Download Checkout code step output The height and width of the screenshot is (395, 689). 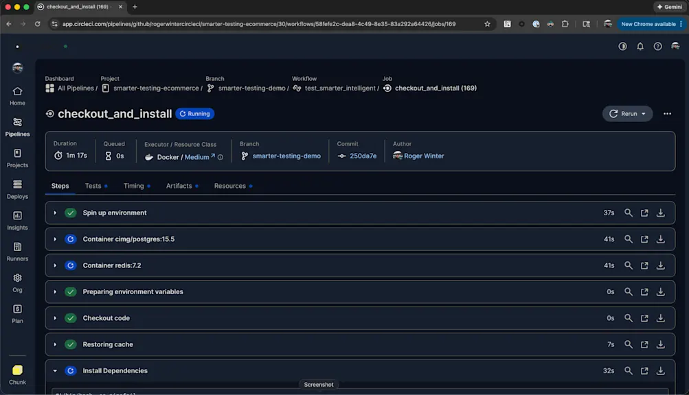660,318
